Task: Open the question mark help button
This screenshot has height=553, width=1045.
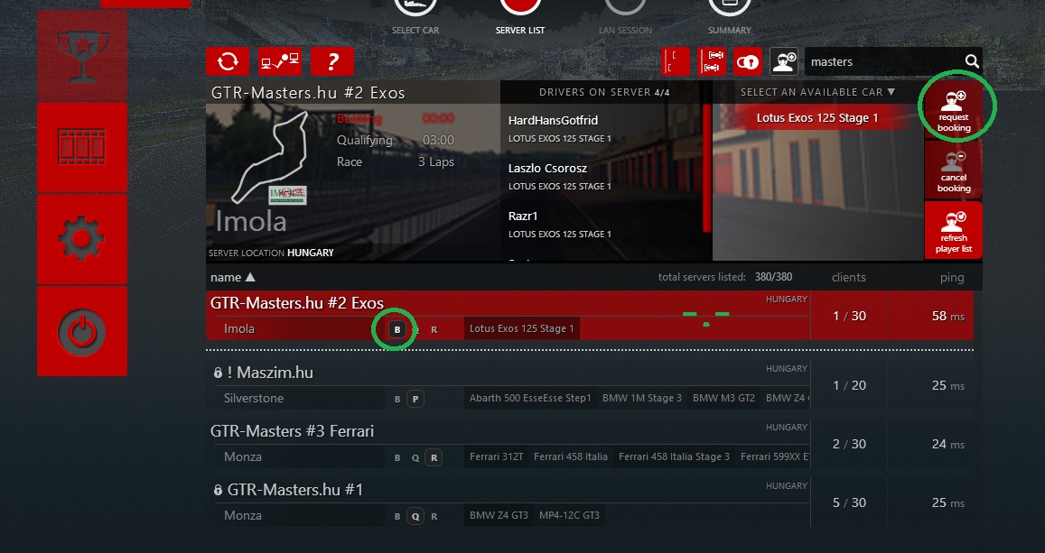Action: (331, 61)
